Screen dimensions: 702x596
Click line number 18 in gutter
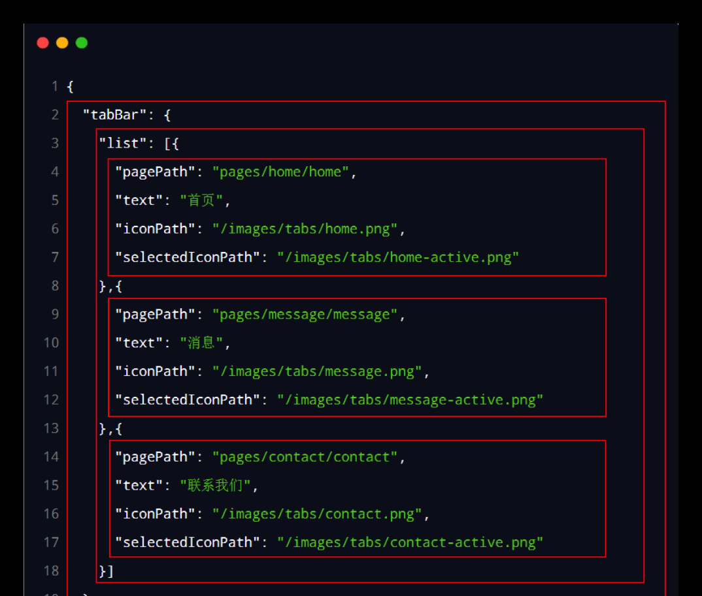point(51,571)
